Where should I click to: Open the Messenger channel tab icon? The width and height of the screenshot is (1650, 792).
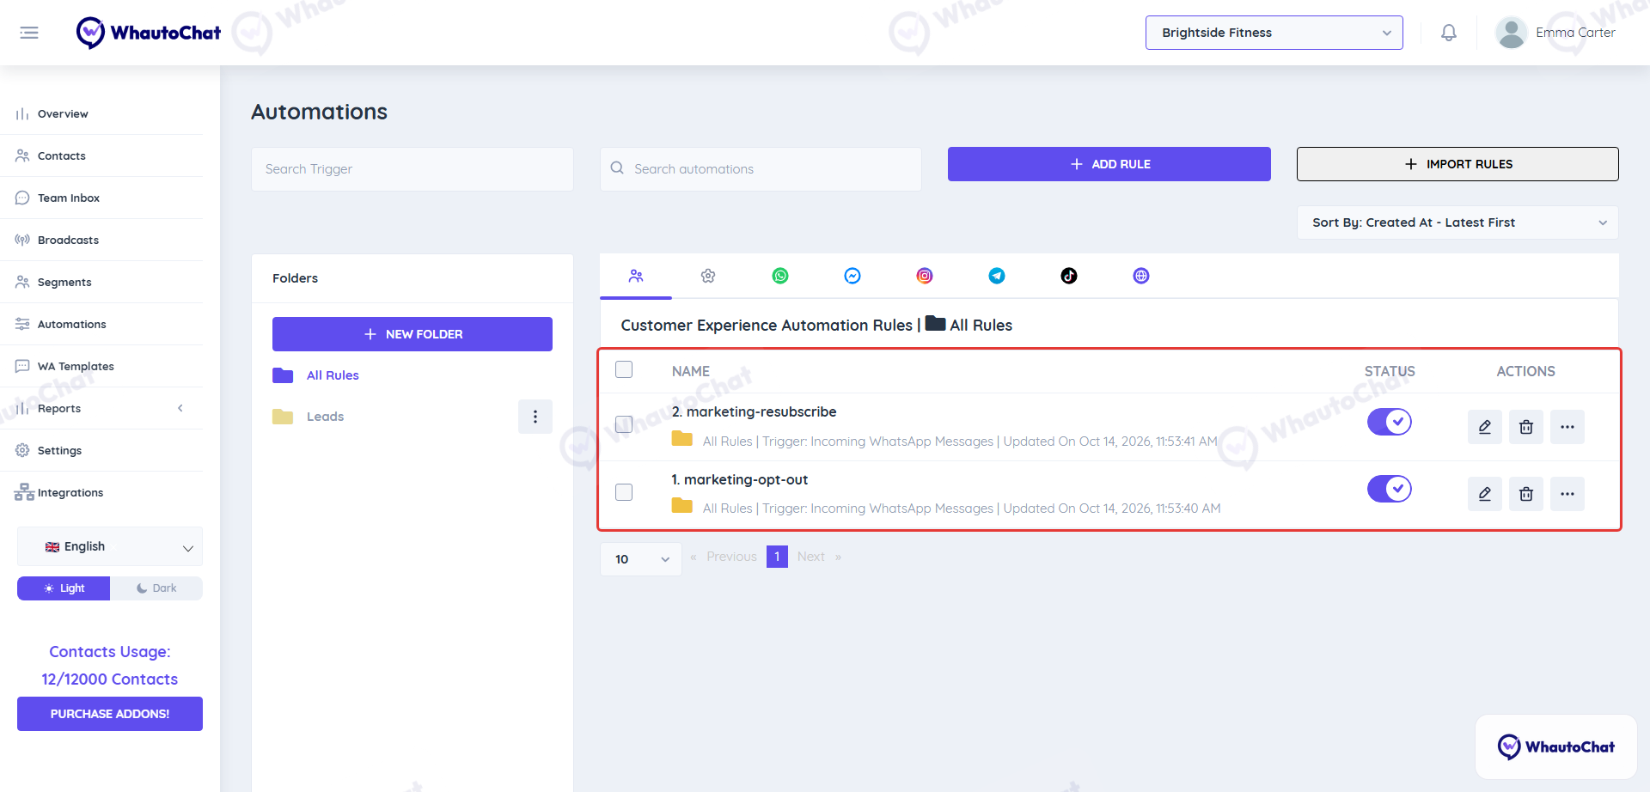852,276
